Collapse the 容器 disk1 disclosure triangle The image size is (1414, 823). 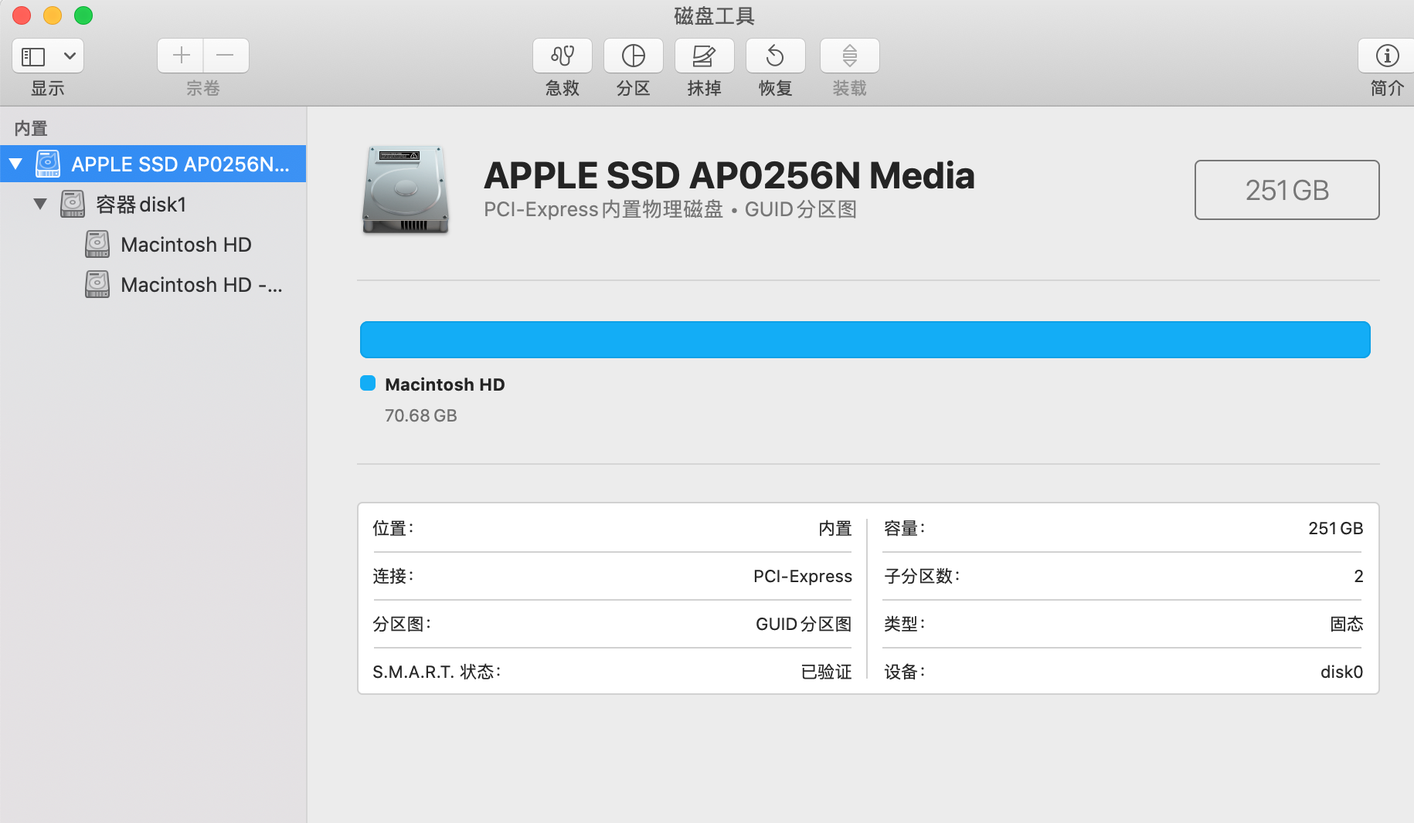tap(40, 204)
